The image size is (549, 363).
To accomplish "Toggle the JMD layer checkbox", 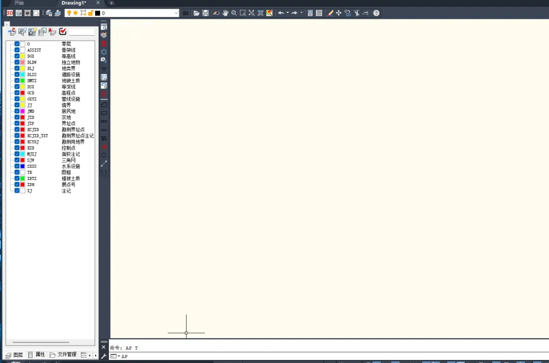I will [17, 111].
